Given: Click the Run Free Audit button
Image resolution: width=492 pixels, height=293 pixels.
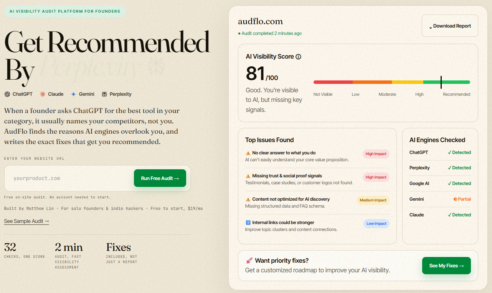Looking at the screenshot, I should click(160, 178).
